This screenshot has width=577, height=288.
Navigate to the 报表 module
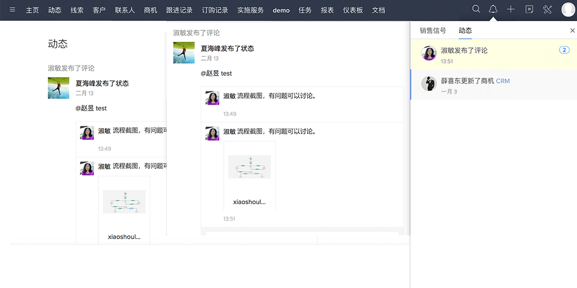click(x=327, y=10)
